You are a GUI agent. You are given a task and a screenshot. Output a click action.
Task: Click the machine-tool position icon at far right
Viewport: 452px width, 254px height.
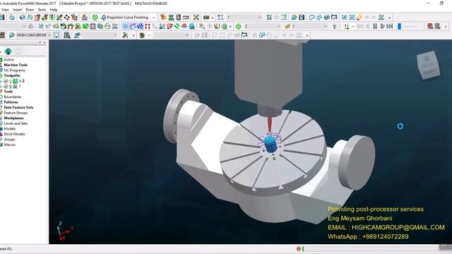(438, 27)
